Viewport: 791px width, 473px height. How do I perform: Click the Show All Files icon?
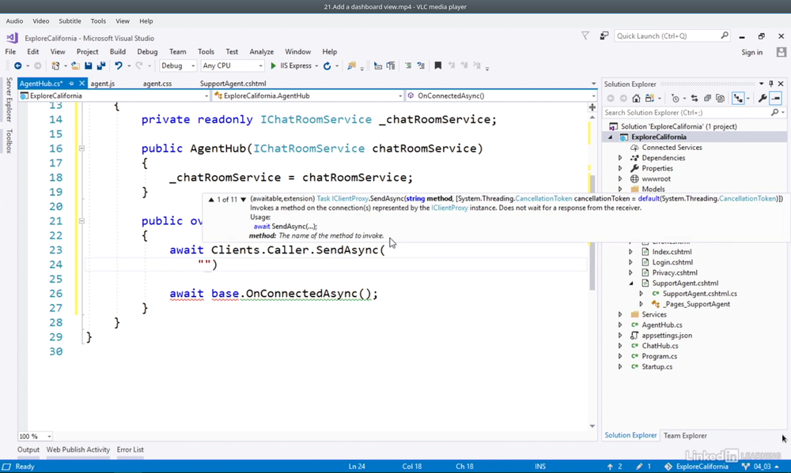point(720,98)
